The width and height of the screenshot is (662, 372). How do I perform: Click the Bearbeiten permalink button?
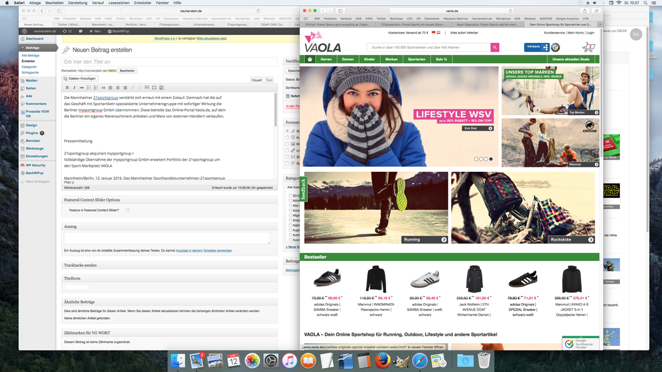[127, 71]
